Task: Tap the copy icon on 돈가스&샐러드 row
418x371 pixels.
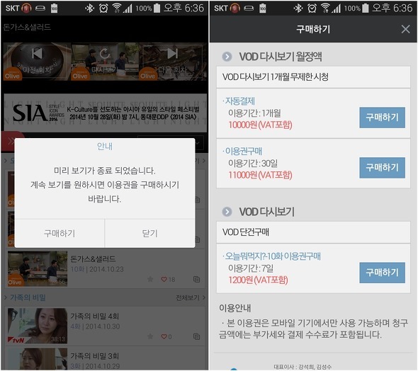Action: pyautogui.click(x=196, y=279)
